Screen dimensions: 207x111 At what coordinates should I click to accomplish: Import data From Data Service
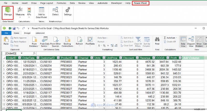point(45,42)
